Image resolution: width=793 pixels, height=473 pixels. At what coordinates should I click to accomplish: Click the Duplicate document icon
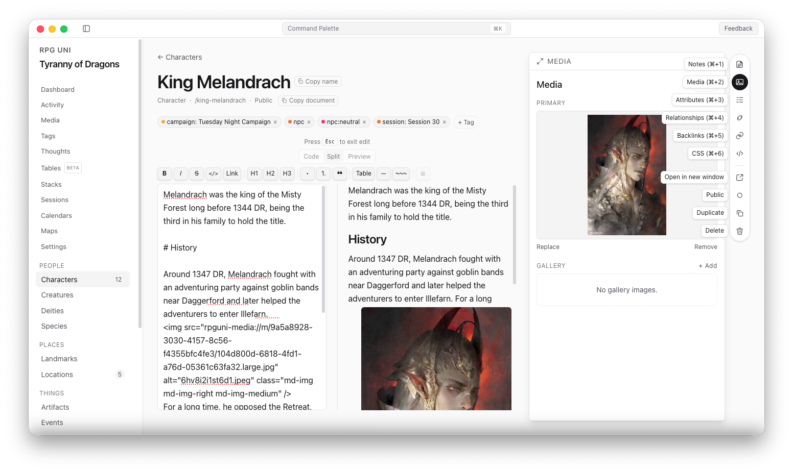pyautogui.click(x=739, y=213)
